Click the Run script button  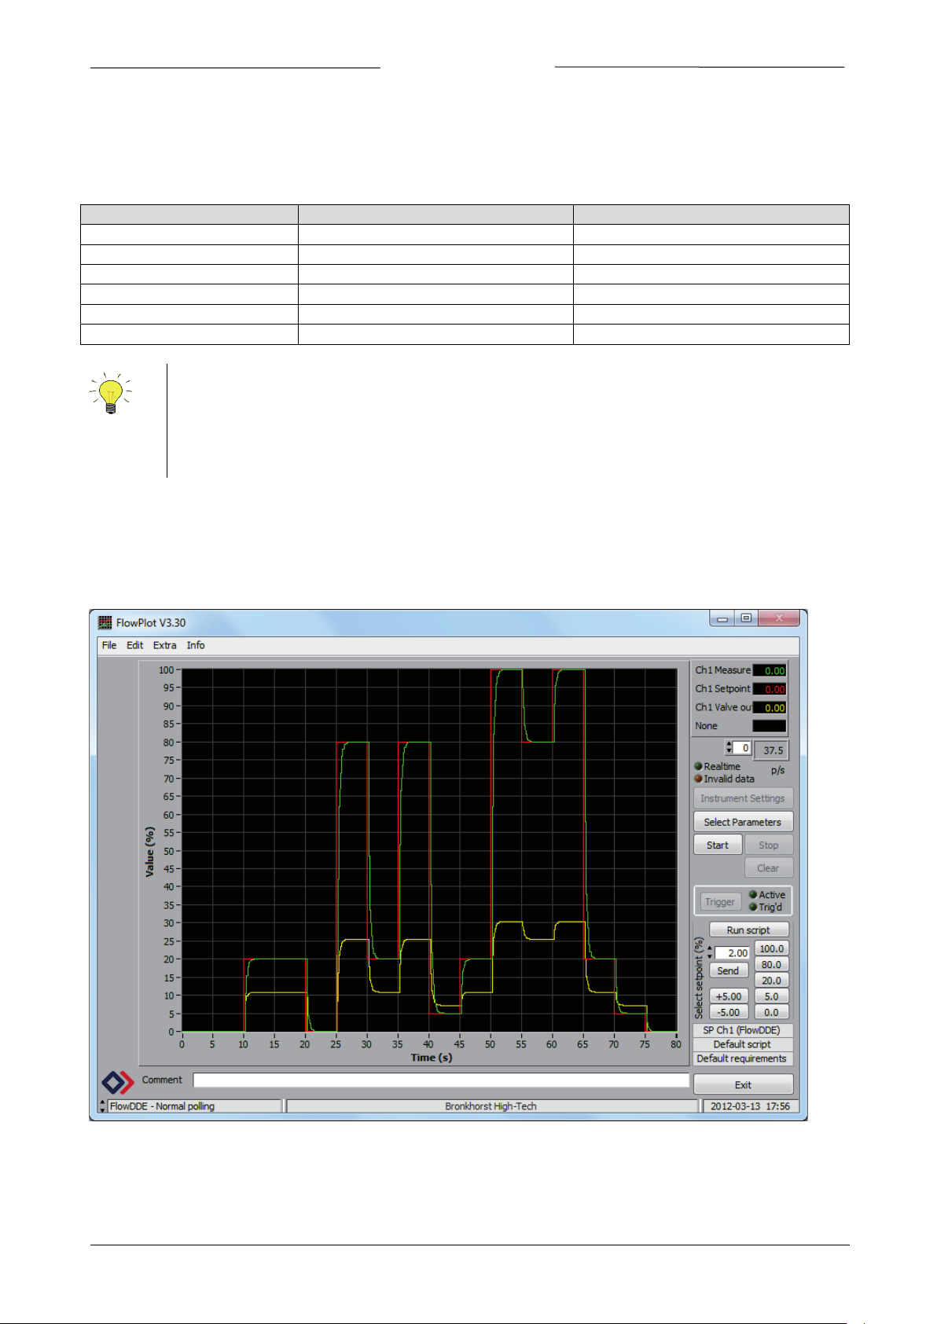click(x=749, y=930)
